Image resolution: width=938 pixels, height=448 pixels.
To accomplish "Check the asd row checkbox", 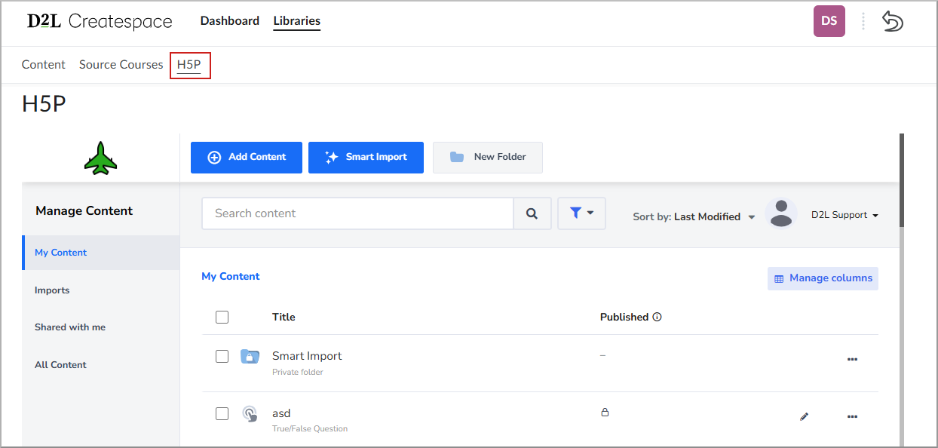I will [222, 413].
